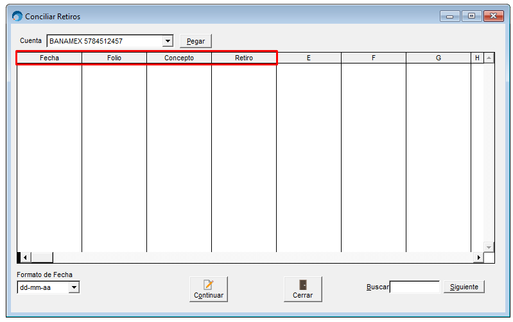
Task: Click the Cerrar door icon
Action: tap(303, 285)
